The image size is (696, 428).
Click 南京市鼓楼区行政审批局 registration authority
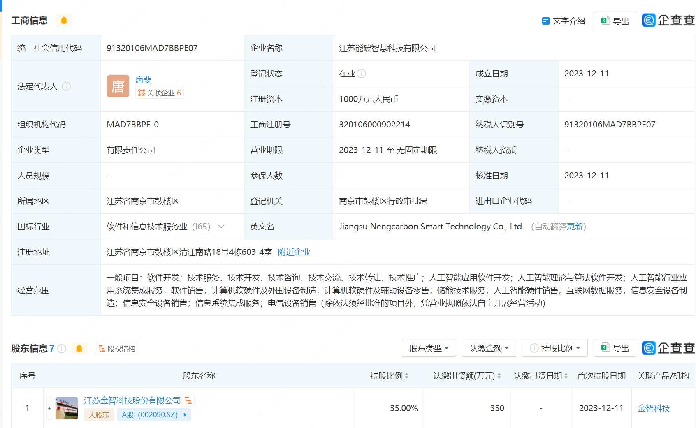click(383, 201)
